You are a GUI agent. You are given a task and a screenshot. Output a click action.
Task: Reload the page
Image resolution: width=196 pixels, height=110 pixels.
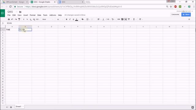coord(10,6)
